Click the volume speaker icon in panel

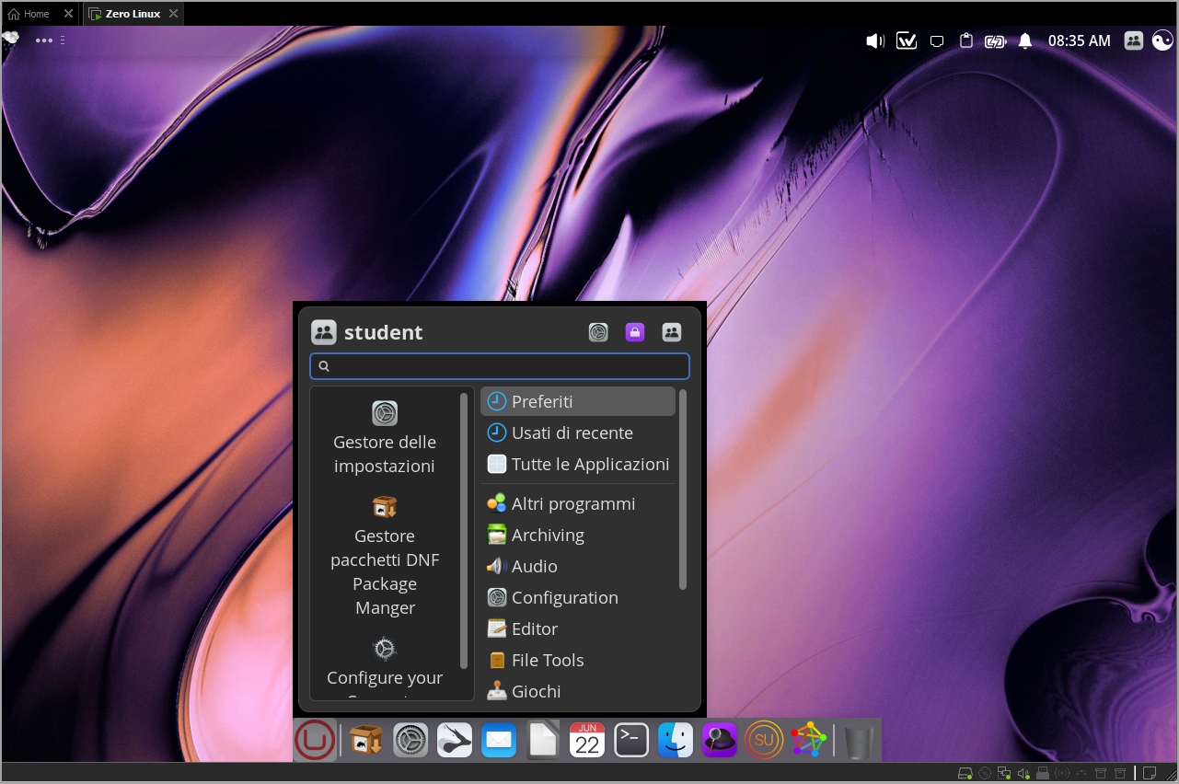click(x=874, y=40)
